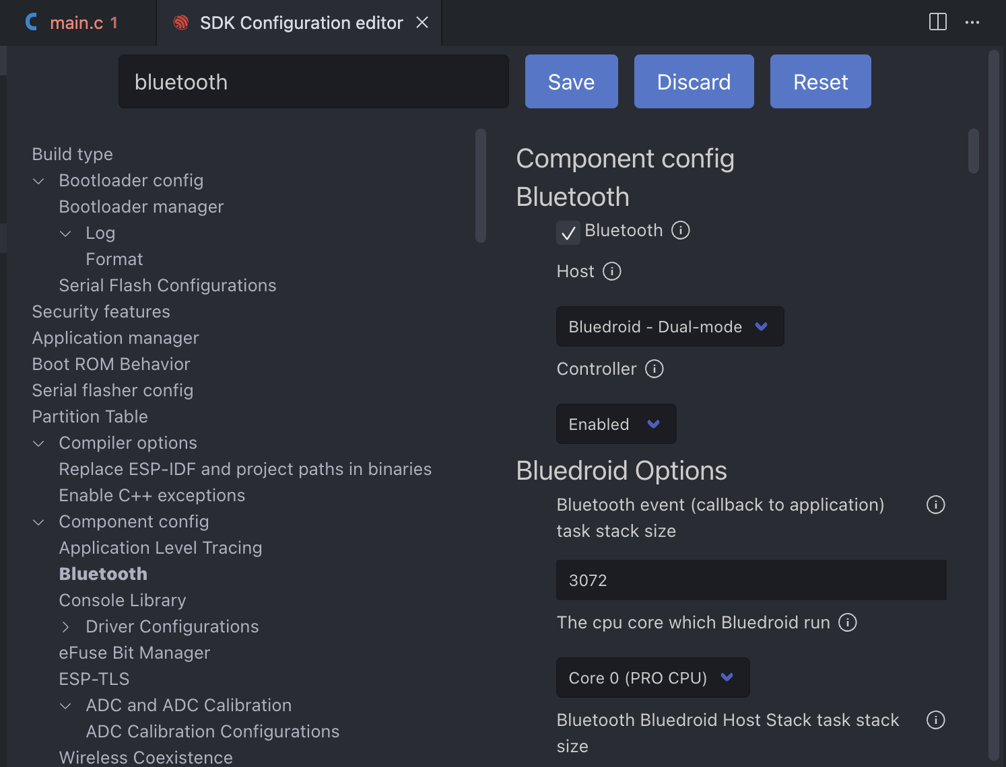Image resolution: width=1006 pixels, height=767 pixels.
Task: Show info for Bluetooth event task stack size
Action: point(936,505)
